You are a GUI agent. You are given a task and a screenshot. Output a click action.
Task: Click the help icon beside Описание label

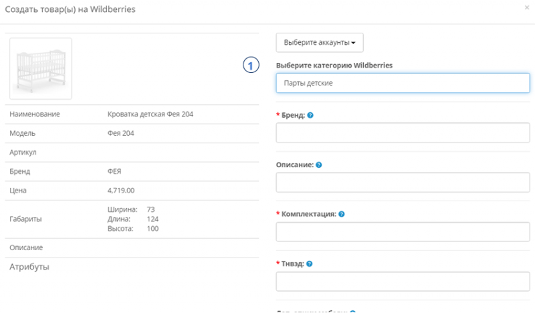[319, 165]
